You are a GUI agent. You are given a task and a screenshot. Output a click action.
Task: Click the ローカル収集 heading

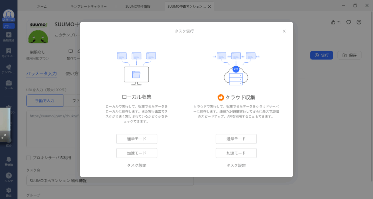tap(137, 97)
